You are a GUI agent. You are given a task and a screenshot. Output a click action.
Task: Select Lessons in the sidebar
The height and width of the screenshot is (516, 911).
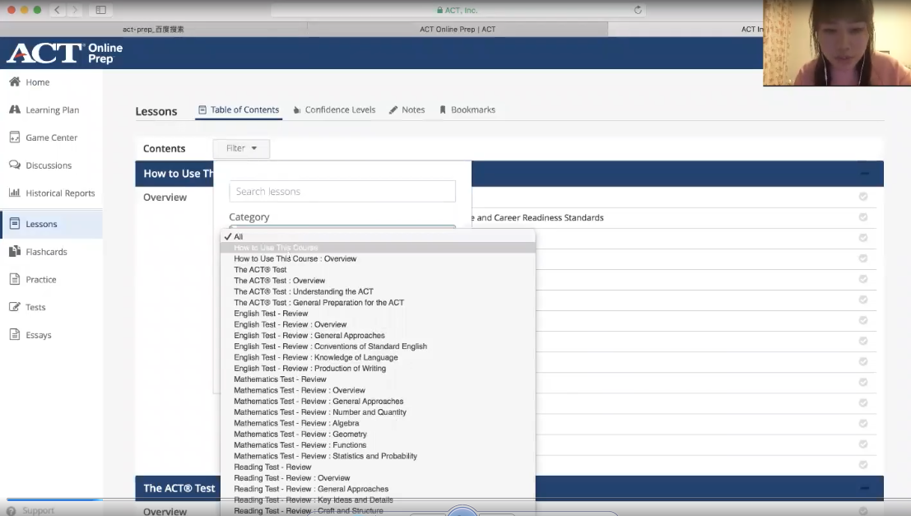point(51,225)
